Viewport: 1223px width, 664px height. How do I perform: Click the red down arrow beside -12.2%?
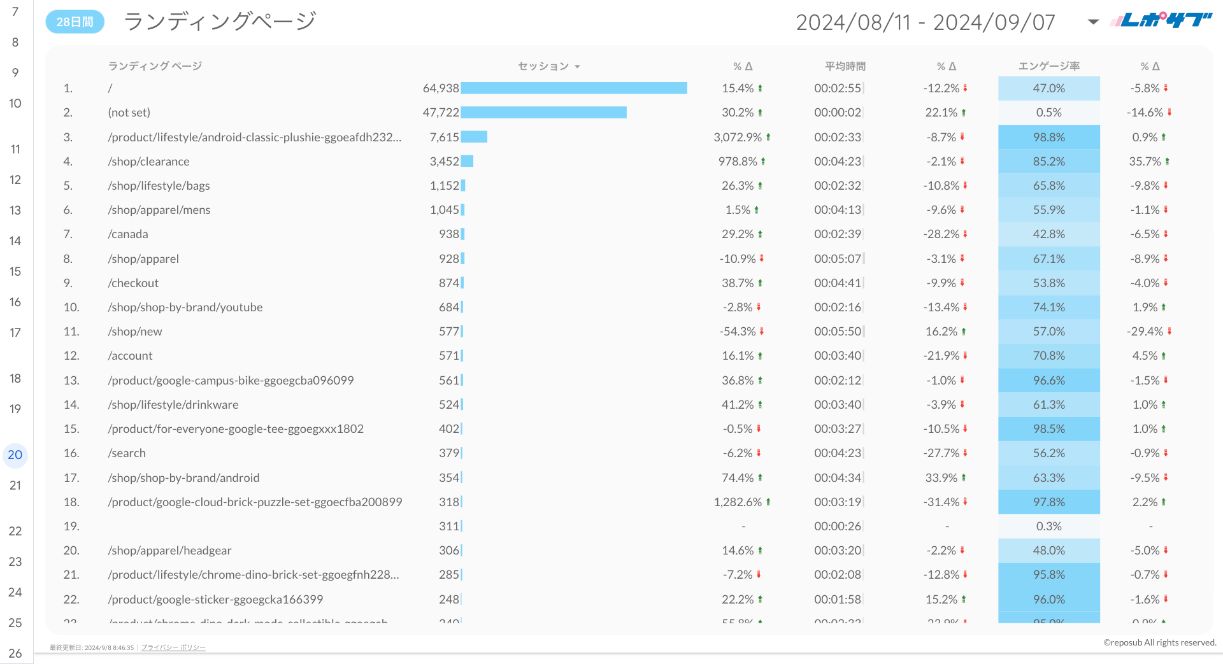tap(965, 88)
